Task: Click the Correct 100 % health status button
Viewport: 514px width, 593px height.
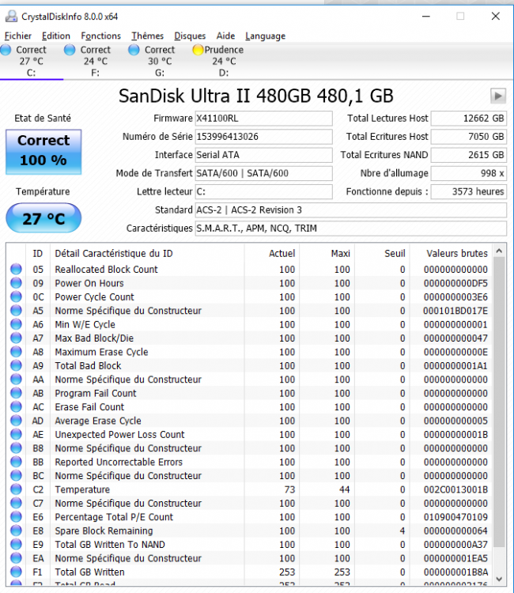Action: coord(43,151)
